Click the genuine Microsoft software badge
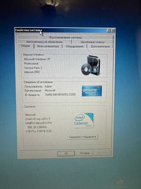141x189 pixels. 92,91
